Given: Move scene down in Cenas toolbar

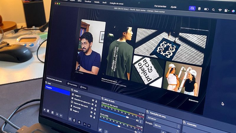Looking at the screenshot, I should click(61, 116).
